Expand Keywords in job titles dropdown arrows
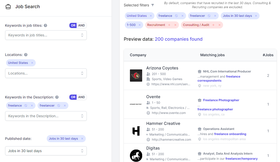The width and height of the screenshot is (280, 162). (x=82, y=35)
